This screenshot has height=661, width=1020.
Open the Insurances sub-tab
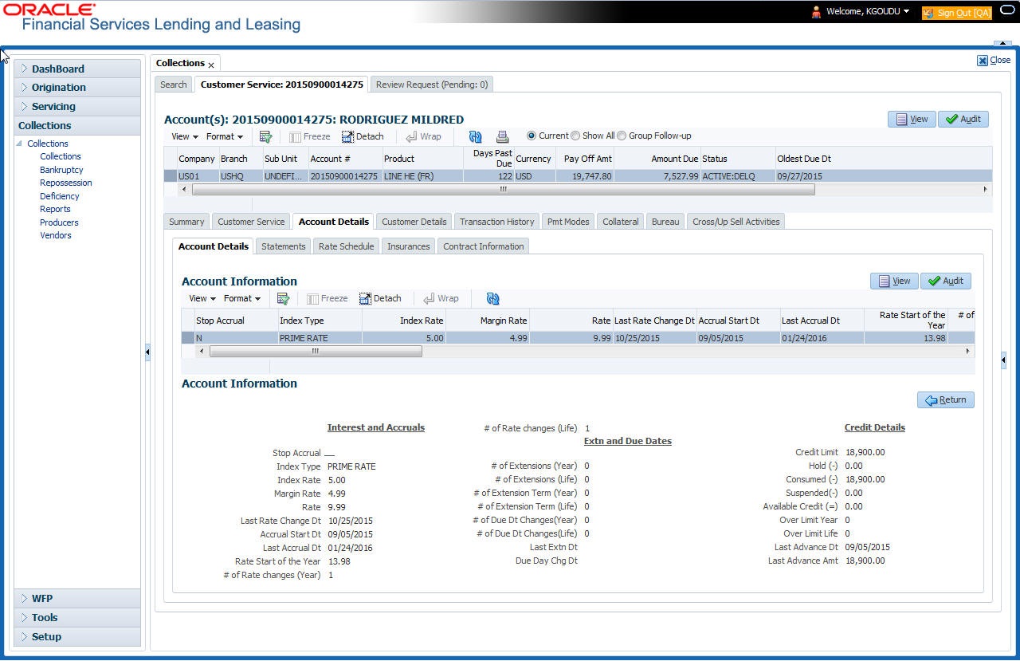[x=409, y=246]
